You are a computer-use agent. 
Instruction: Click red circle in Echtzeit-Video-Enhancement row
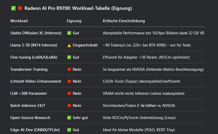[69, 81]
